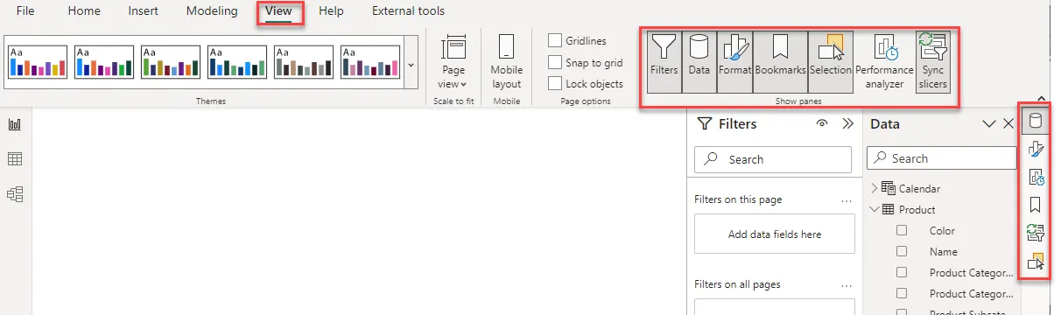1061x315 pixels.
Task: Open ellipsis menu for Filters on this page
Action: tap(846, 199)
